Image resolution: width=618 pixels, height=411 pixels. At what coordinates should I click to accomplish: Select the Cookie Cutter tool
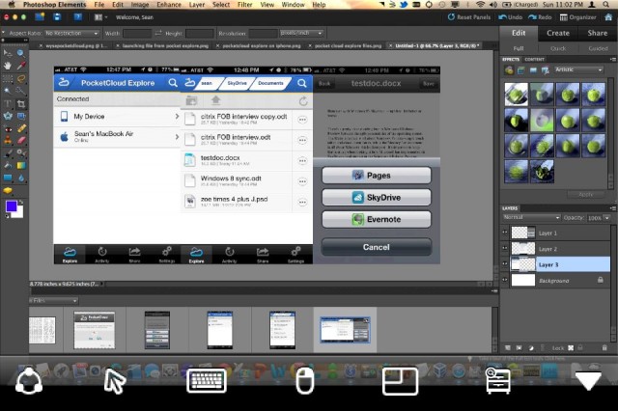point(8,116)
